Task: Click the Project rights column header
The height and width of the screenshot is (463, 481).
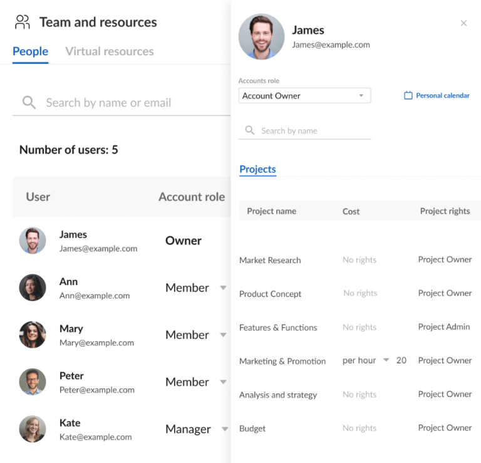Action: tap(445, 211)
